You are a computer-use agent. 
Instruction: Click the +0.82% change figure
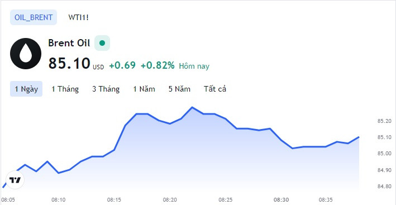click(158, 66)
